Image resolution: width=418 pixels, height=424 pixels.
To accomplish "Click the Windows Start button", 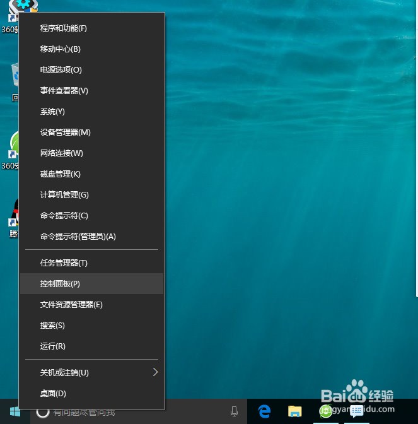I will click(15, 412).
